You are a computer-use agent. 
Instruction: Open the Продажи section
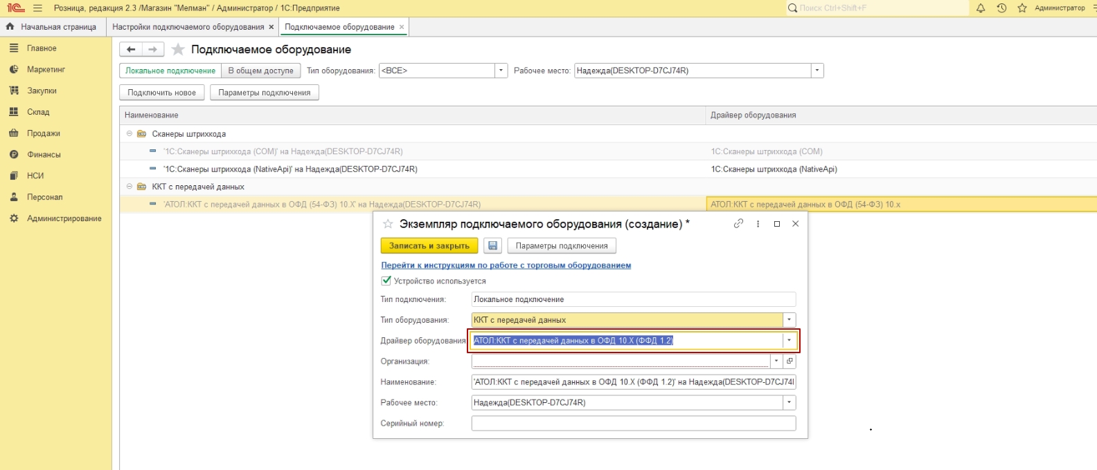point(43,133)
